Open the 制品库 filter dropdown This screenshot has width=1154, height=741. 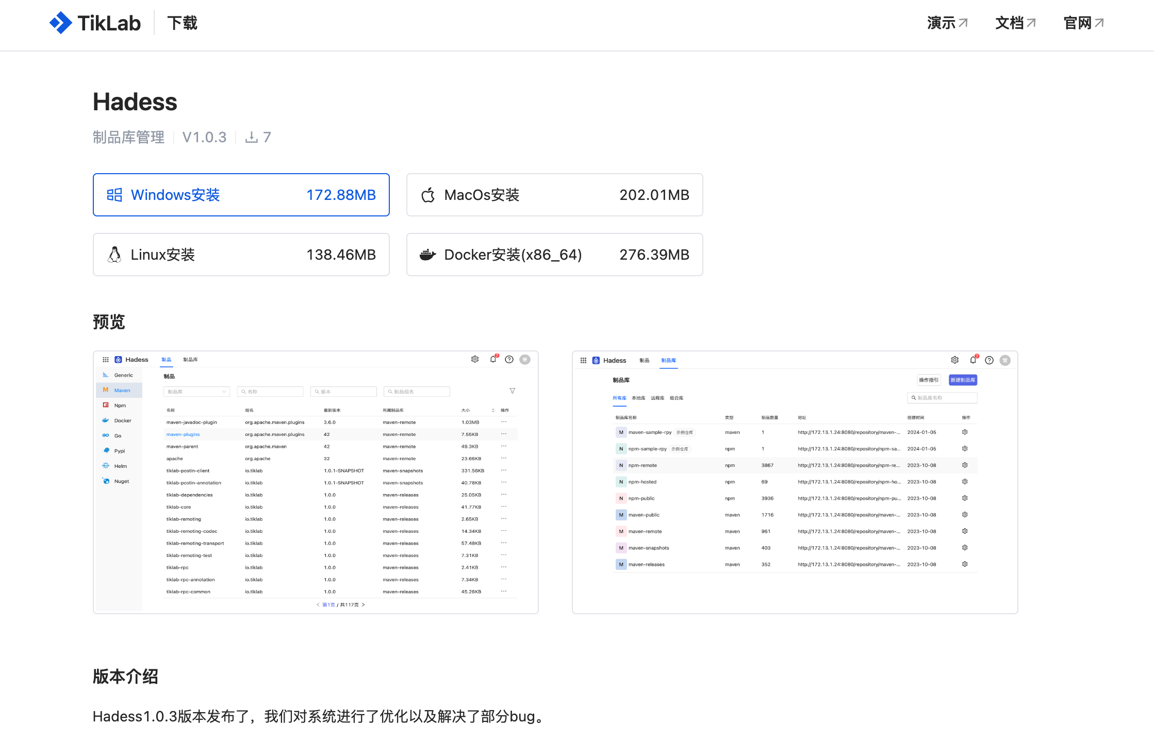196,391
